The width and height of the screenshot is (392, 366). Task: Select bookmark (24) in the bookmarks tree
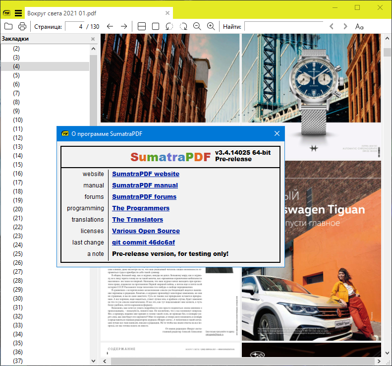point(18,245)
